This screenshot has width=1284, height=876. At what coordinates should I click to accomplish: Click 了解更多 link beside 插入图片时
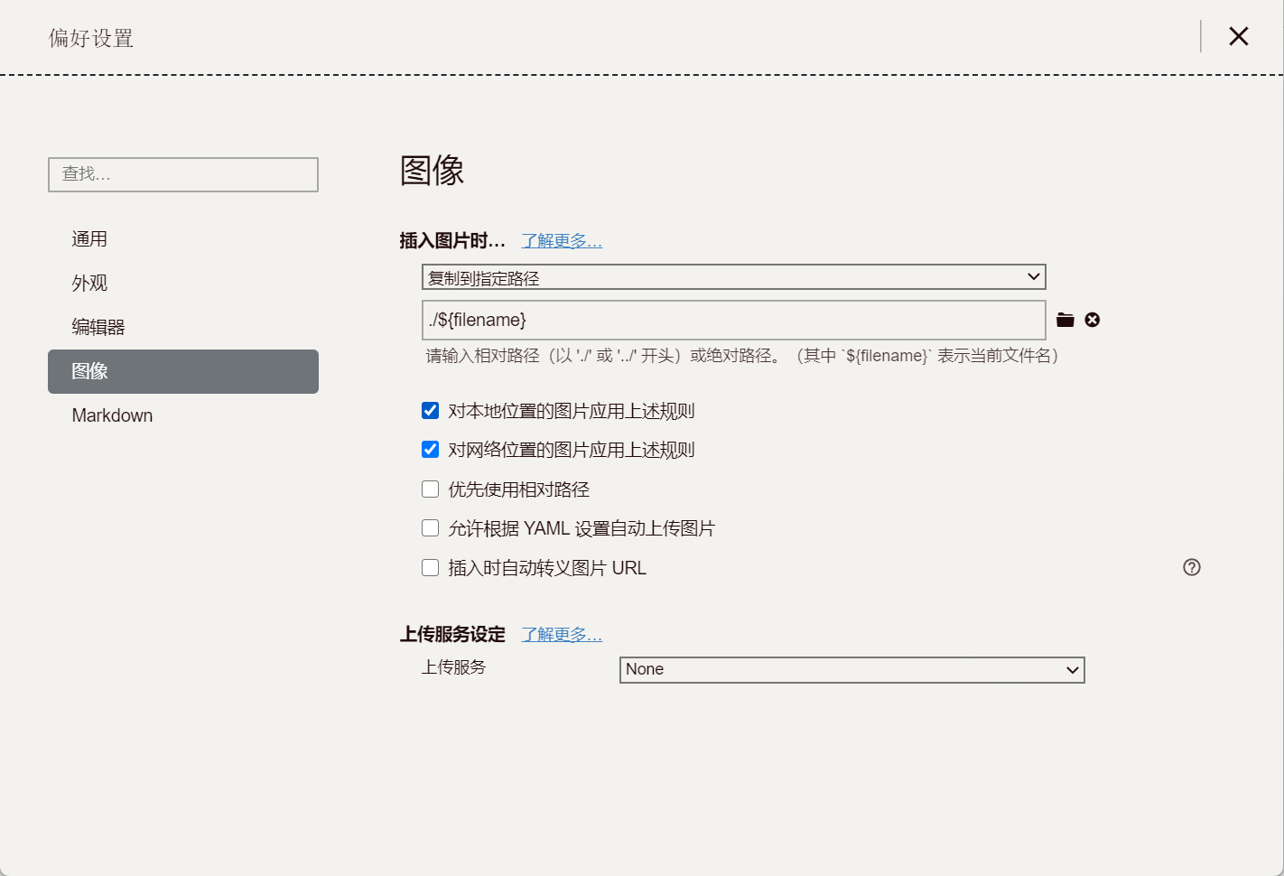[562, 241]
